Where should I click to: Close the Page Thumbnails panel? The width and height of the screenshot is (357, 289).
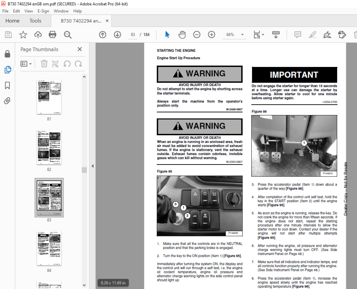(80, 49)
